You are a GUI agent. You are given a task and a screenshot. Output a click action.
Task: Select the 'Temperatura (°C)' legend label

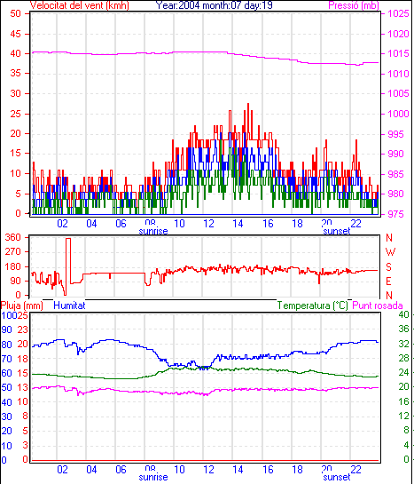[312, 305]
